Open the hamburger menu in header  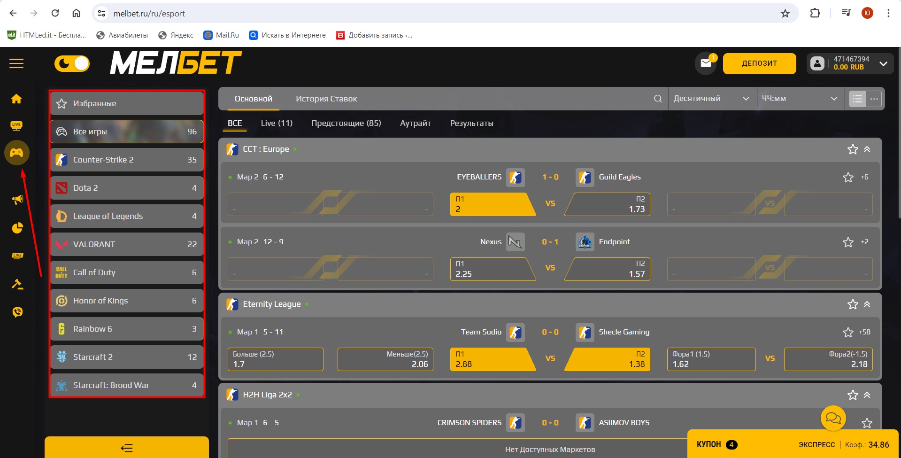(x=16, y=63)
